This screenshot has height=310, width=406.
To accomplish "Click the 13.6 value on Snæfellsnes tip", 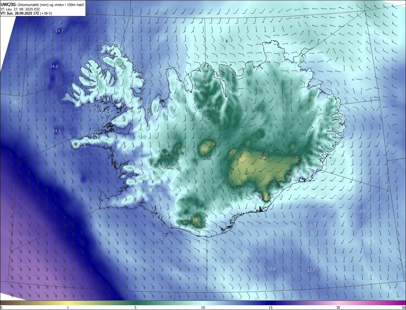I will coord(82,146).
